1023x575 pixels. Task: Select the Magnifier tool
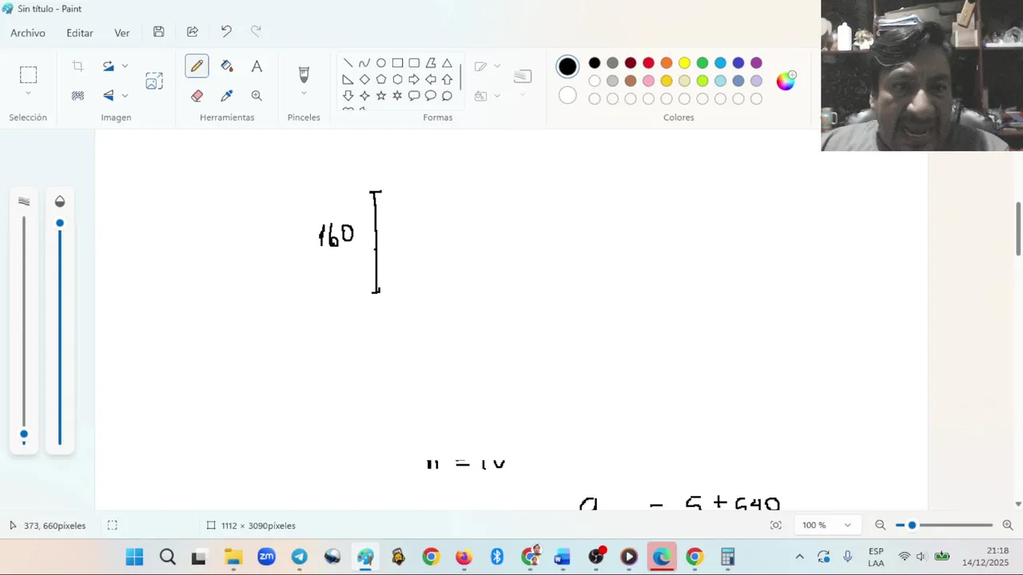[x=257, y=95]
